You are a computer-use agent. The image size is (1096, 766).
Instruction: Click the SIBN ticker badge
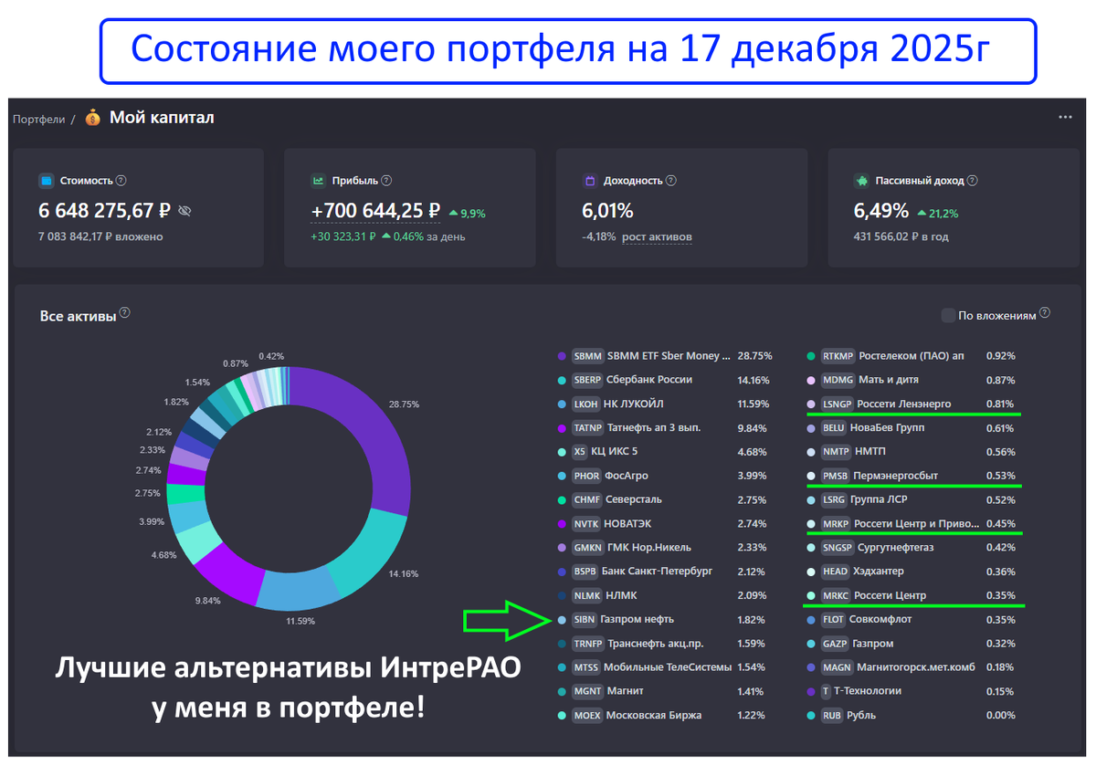click(585, 619)
